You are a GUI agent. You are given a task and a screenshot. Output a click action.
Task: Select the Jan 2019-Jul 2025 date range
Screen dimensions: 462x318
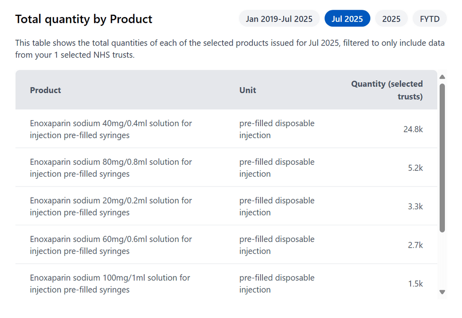(279, 19)
